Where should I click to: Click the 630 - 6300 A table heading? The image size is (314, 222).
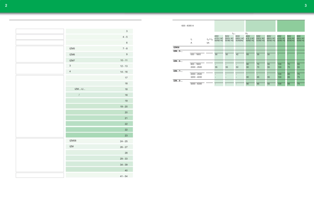[188, 25]
